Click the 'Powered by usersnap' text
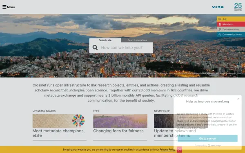This screenshot has height=153, width=245. tap(207, 146)
